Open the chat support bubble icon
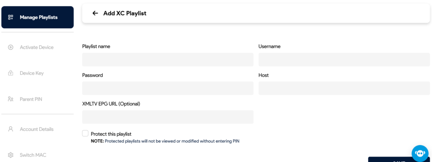432x162 pixels. (421, 154)
